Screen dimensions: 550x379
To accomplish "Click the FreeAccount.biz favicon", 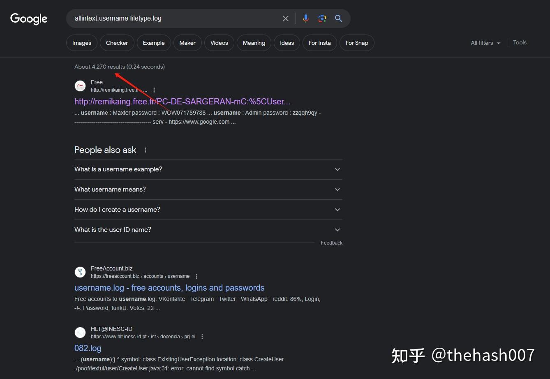I will click(80, 272).
